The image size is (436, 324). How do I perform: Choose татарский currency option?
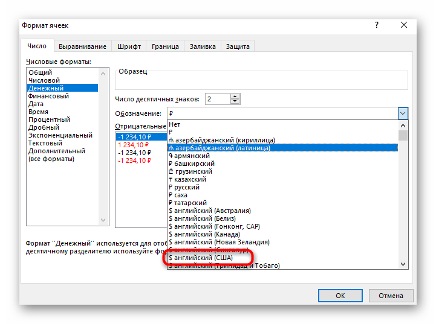[282, 203]
